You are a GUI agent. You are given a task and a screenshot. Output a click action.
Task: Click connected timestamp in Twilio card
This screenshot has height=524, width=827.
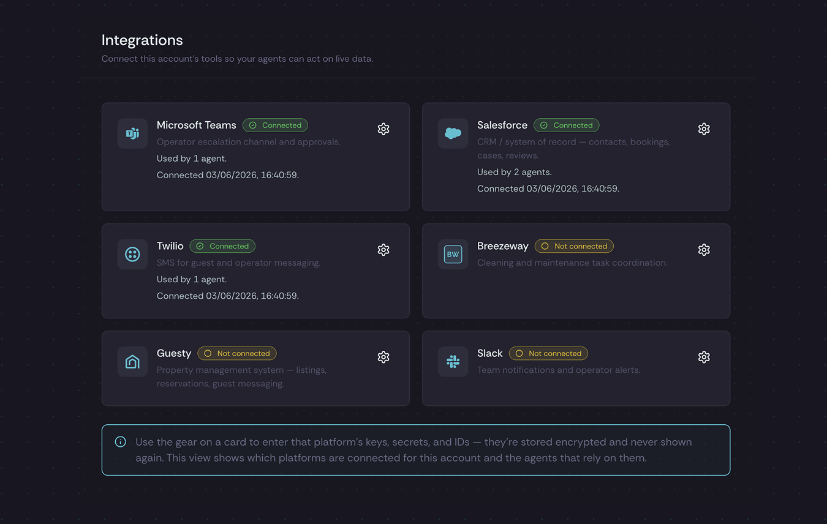[228, 296]
